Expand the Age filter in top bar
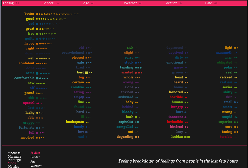The width and height of the screenshot is (248, 168). 89,3
